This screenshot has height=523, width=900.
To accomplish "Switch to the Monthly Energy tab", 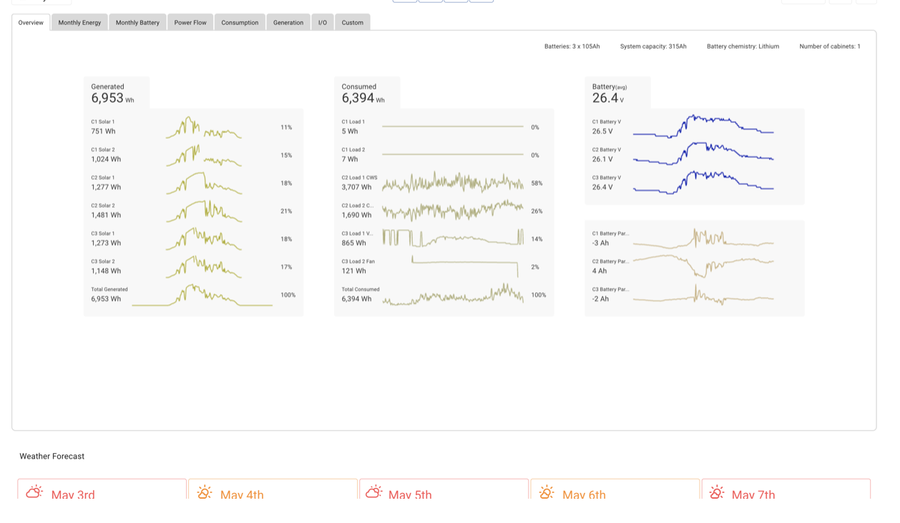I will click(79, 23).
